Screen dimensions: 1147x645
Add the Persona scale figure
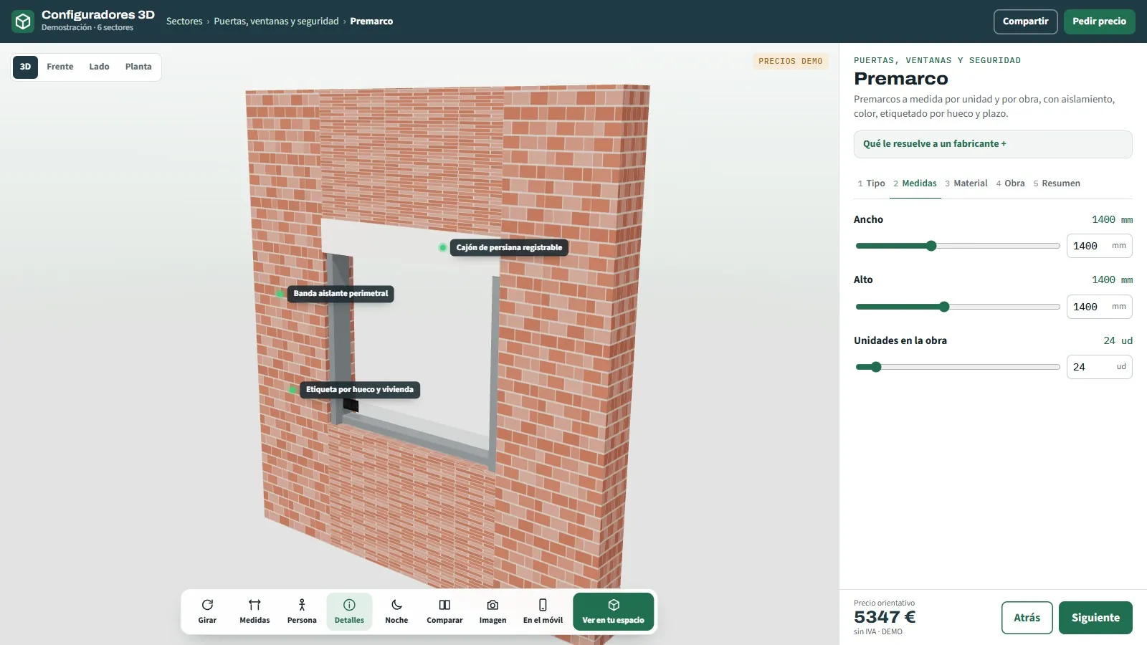(302, 611)
